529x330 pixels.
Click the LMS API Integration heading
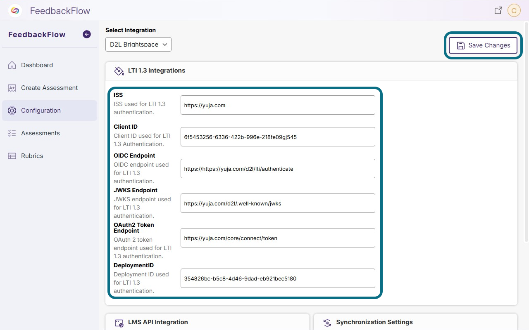158,322
